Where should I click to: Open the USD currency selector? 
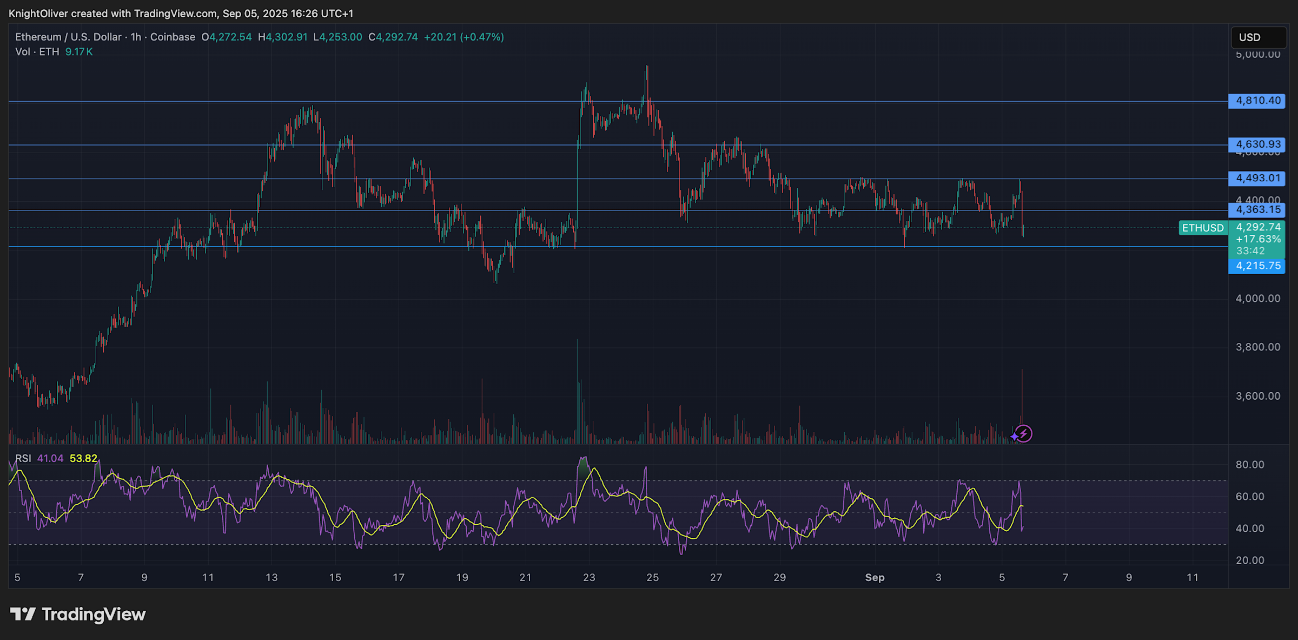(1258, 37)
